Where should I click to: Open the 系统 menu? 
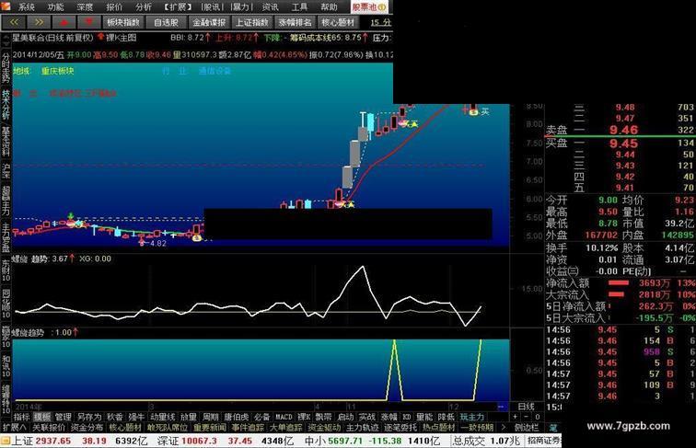[26, 6]
